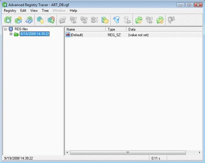Select the (Default) value name
This screenshot has height=163, width=205.
pyautogui.click(x=77, y=35)
